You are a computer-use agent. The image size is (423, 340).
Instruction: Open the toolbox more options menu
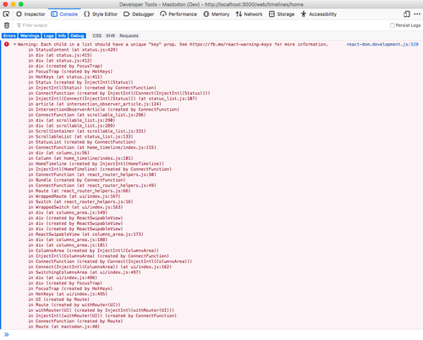pyautogui.click(x=417, y=14)
